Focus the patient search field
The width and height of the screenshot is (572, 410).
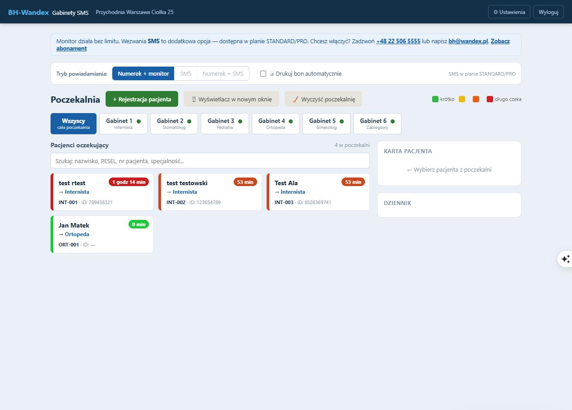(x=210, y=161)
